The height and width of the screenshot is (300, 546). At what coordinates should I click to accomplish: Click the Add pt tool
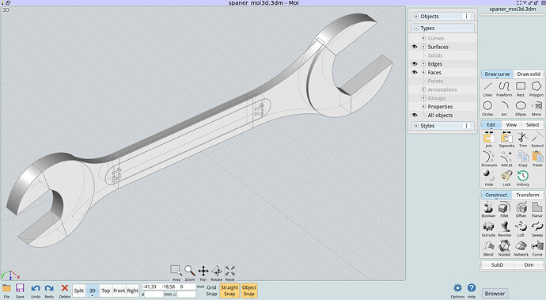pos(506,159)
